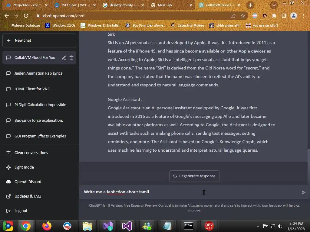Click the address bar URL
This screenshot has height=232, width=310.
tap(64, 16)
